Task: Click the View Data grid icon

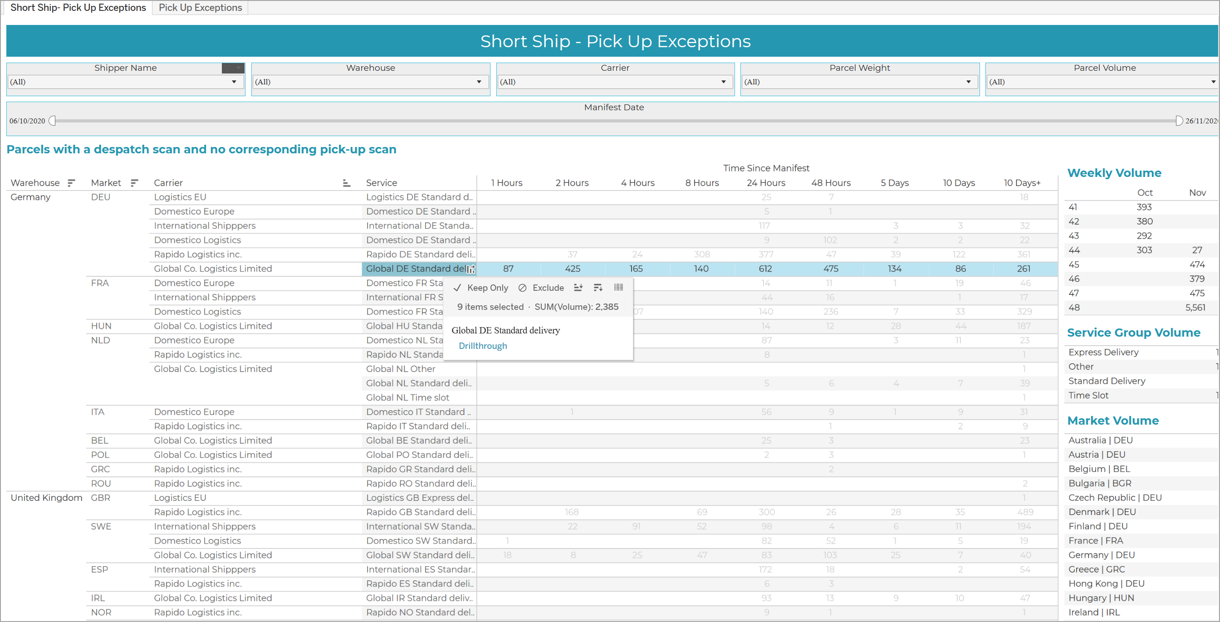Action: pos(618,287)
